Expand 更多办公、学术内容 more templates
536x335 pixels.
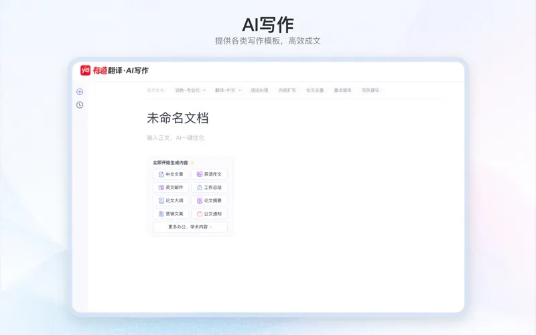[190, 227]
